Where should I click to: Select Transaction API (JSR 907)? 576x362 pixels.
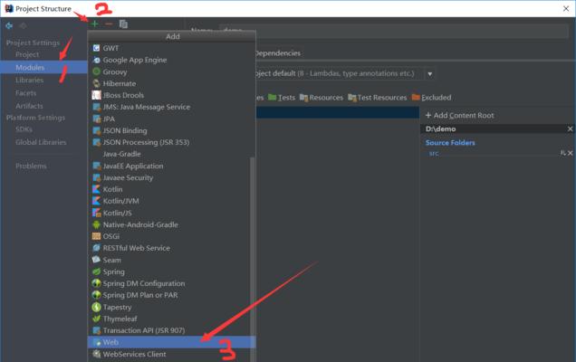169,330
